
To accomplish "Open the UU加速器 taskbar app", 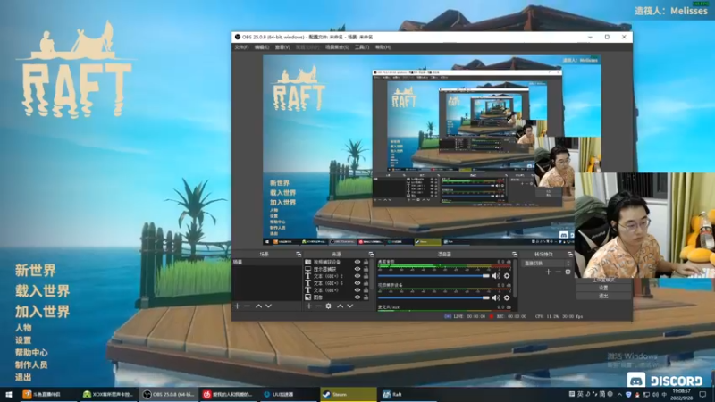I will [x=289, y=394].
